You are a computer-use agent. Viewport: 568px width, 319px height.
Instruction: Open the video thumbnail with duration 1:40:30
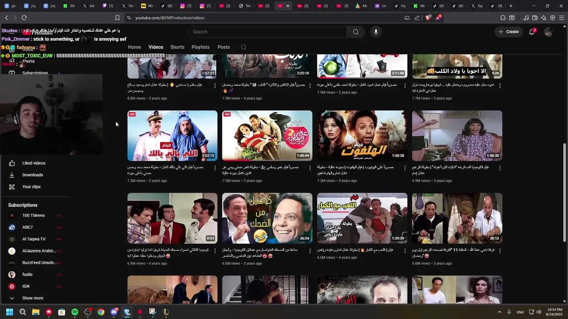(x=457, y=136)
